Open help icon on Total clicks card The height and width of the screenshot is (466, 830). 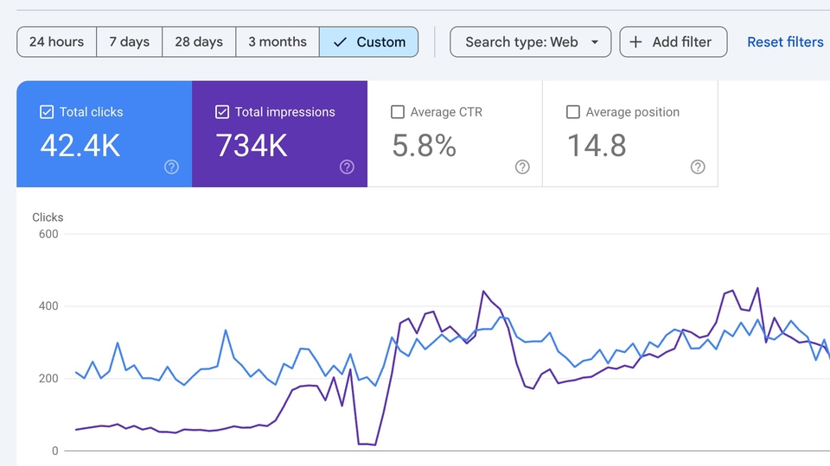171,167
